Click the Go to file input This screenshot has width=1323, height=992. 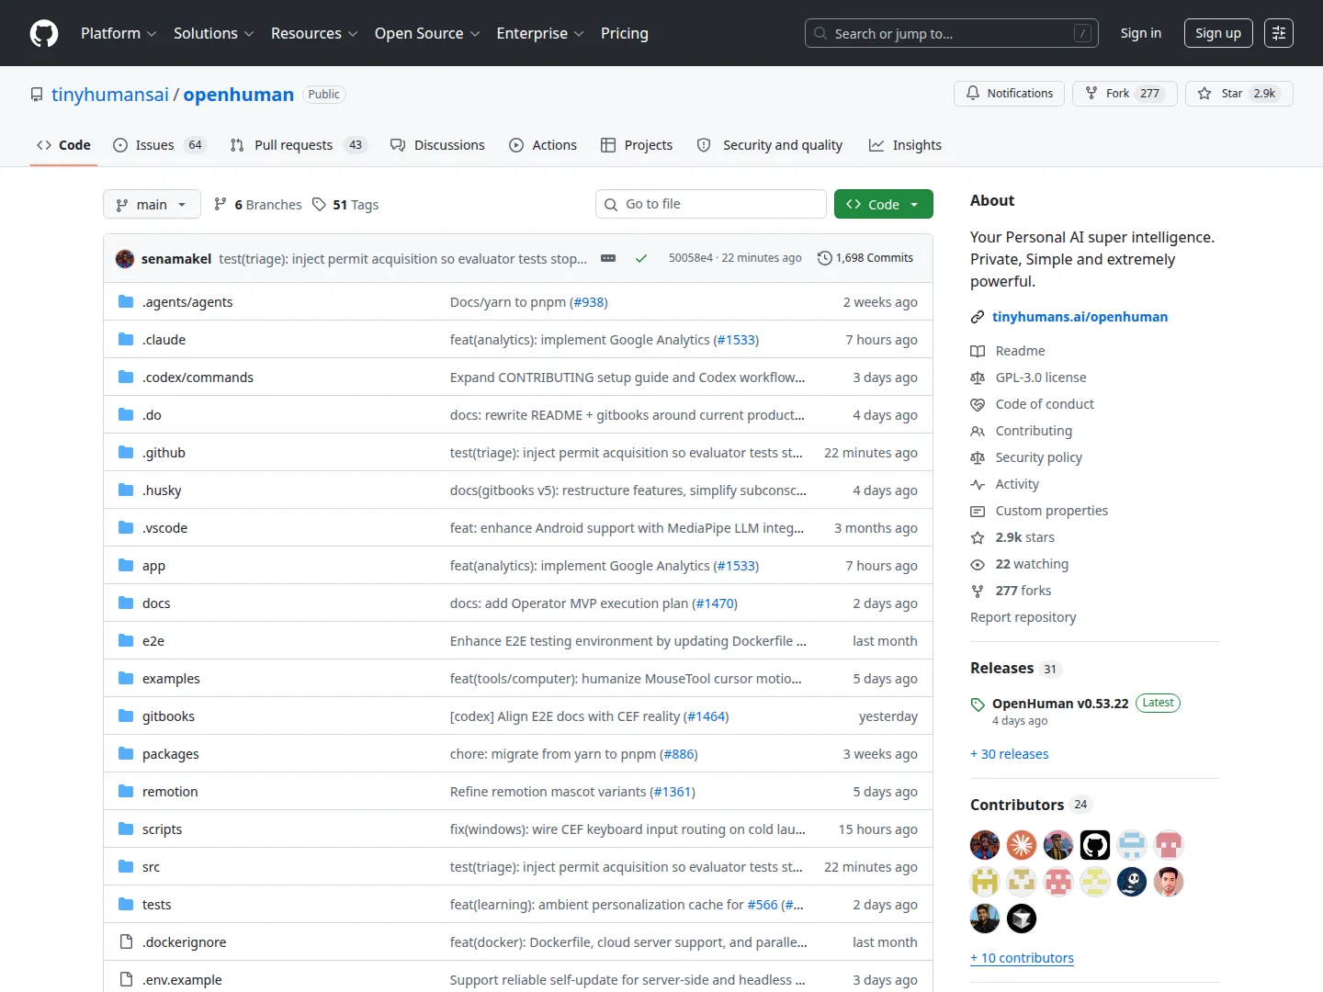click(x=711, y=204)
